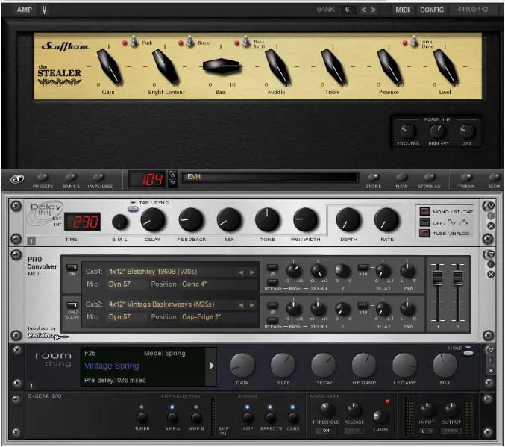Image resolution: width=505 pixels, height=447 pixels.
Task: Toggle the Boost switch on the amp
Action: [190, 42]
